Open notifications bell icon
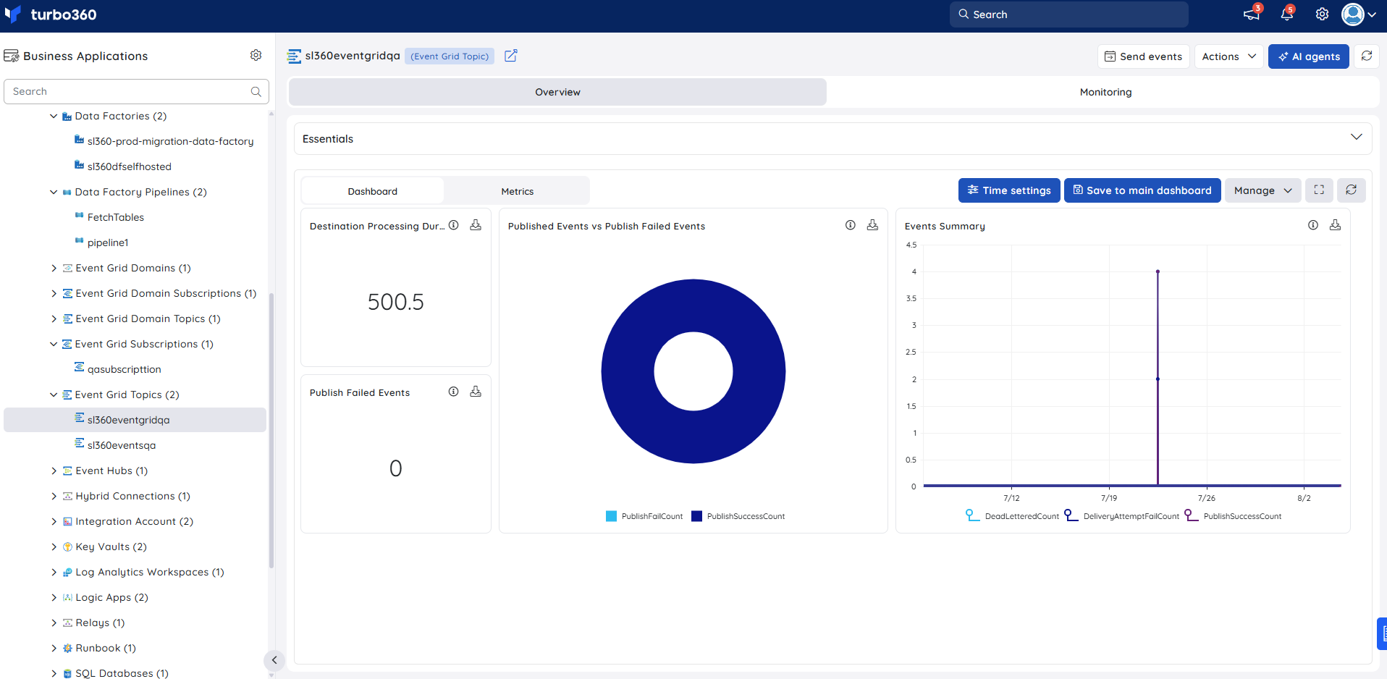 pyautogui.click(x=1287, y=14)
